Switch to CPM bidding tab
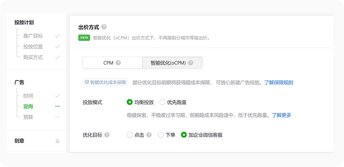Image resolution: width=344 pixels, height=167 pixels. click(x=112, y=63)
